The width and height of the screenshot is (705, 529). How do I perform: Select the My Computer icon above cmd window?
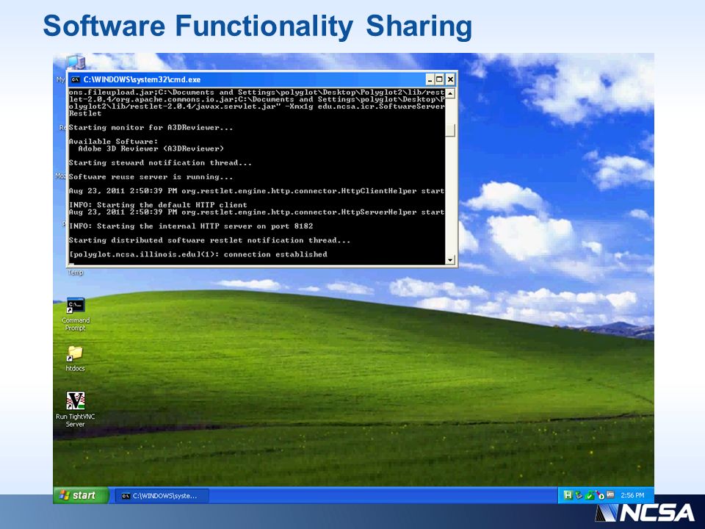point(75,62)
